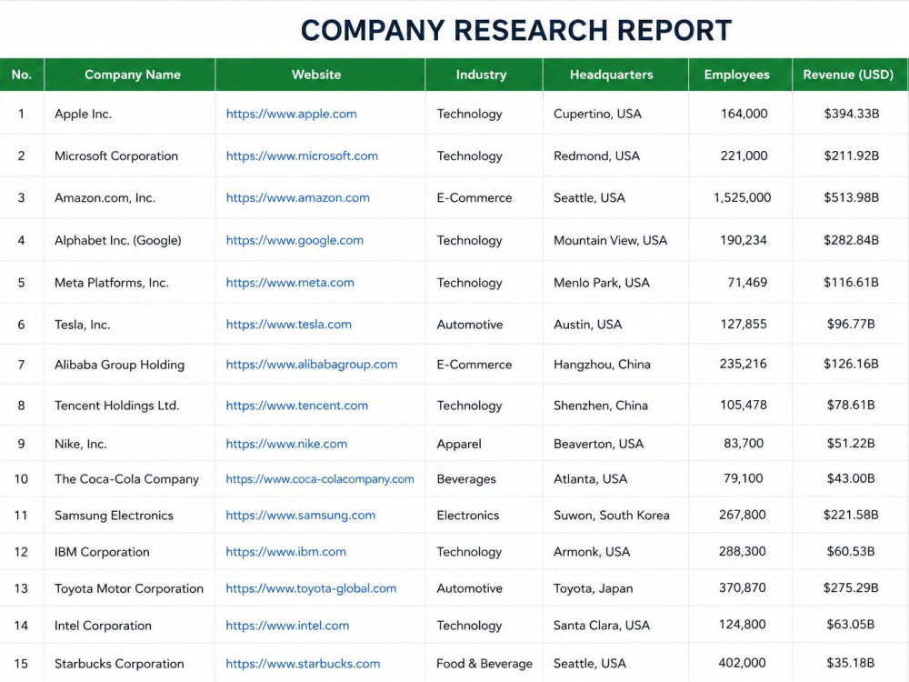
Task: Select The Coca-Cola Company cell
Action: pyautogui.click(x=130, y=479)
